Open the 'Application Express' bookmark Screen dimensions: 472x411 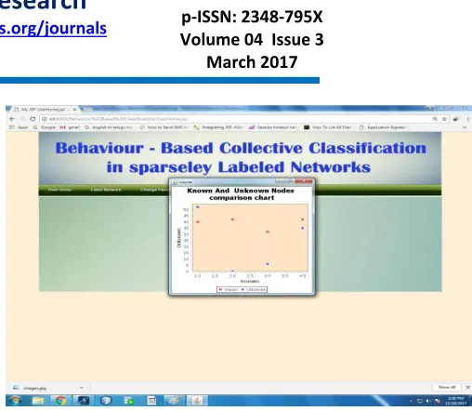point(383,127)
